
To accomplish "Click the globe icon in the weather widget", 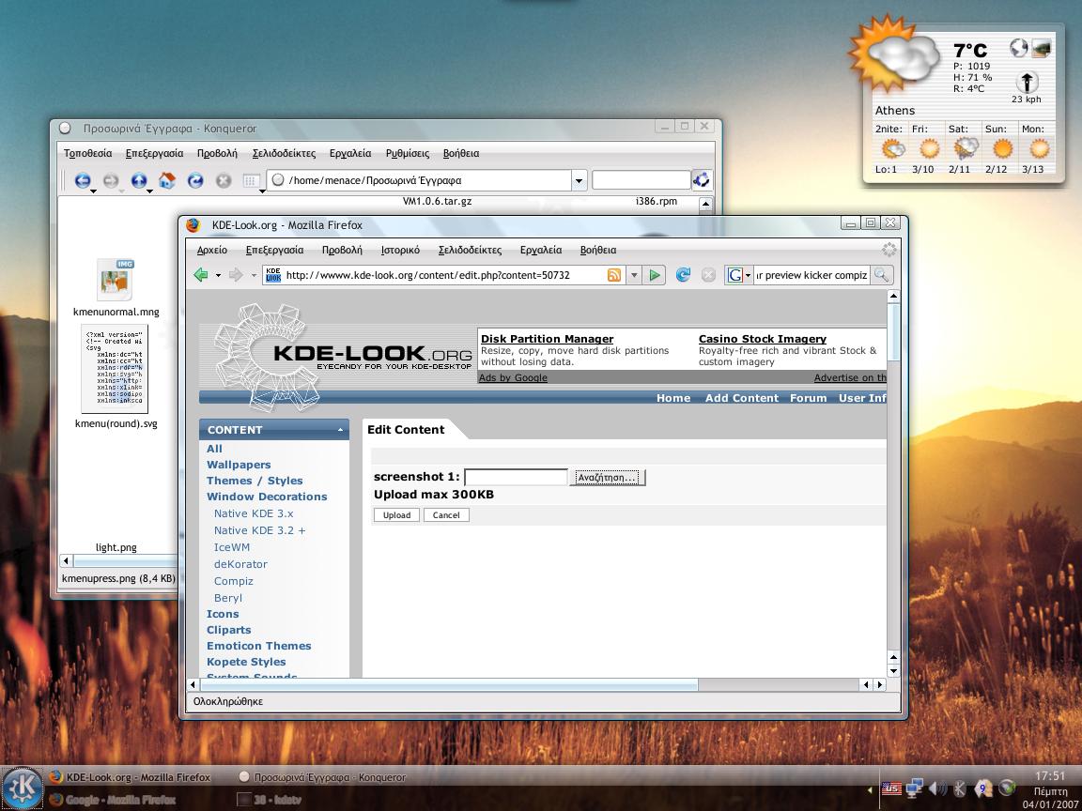I will [1018, 48].
